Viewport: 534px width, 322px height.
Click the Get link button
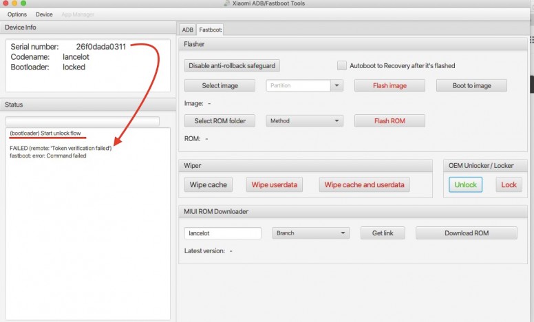(x=383, y=233)
